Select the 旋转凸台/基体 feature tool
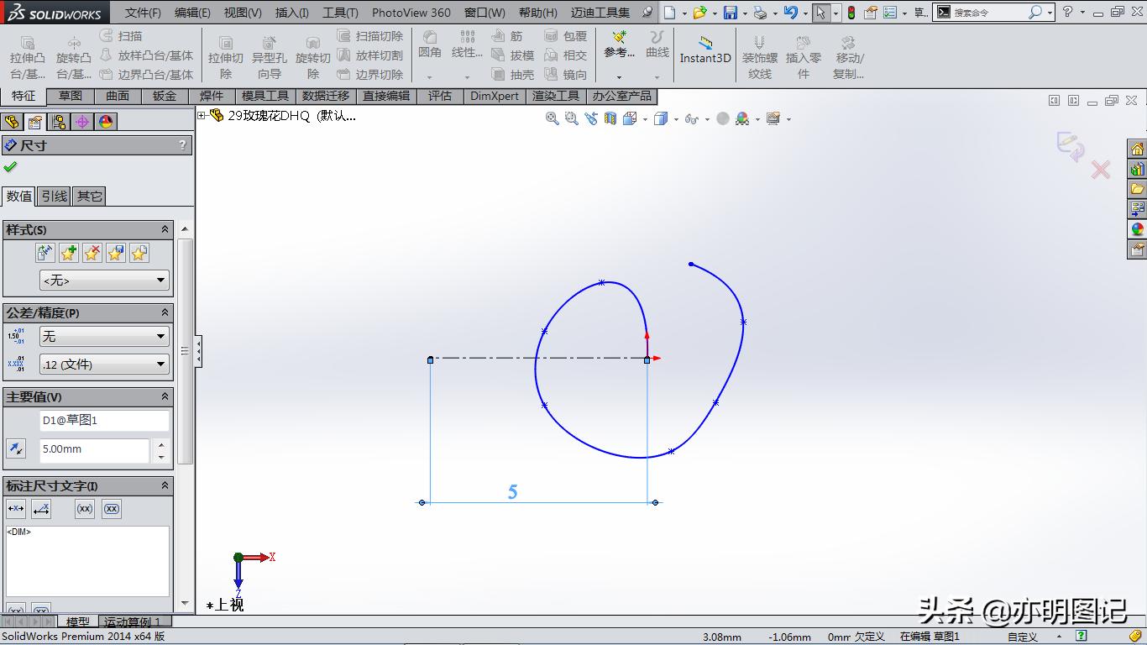 (73, 55)
